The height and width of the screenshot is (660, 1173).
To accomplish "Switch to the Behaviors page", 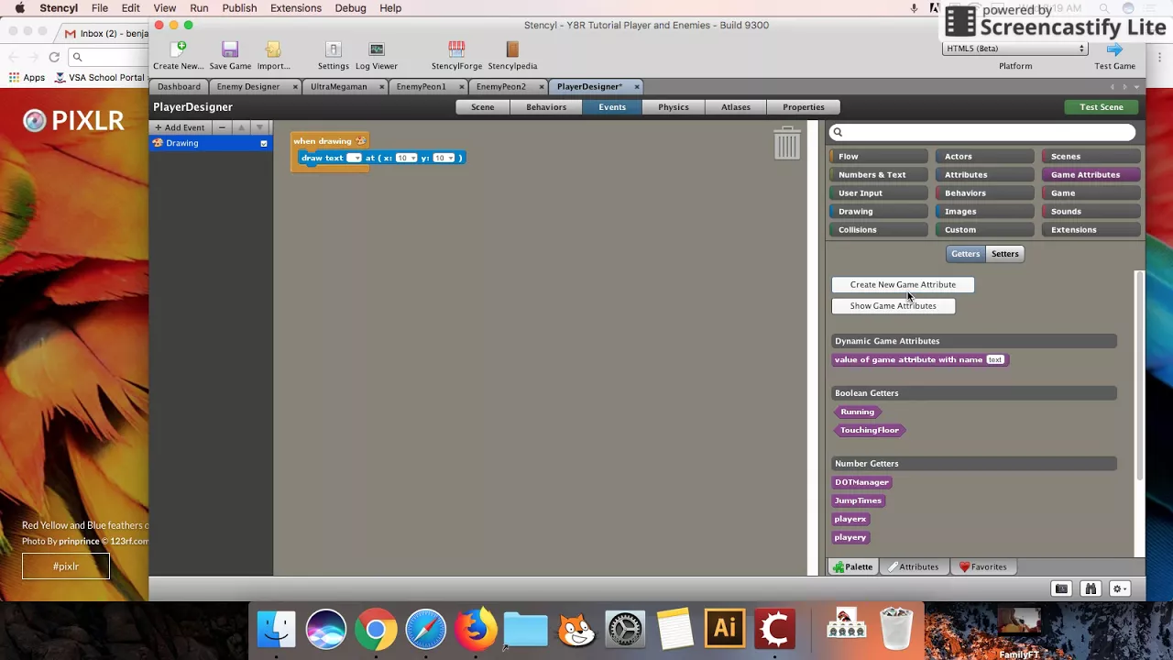I will [x=546, y=107].
